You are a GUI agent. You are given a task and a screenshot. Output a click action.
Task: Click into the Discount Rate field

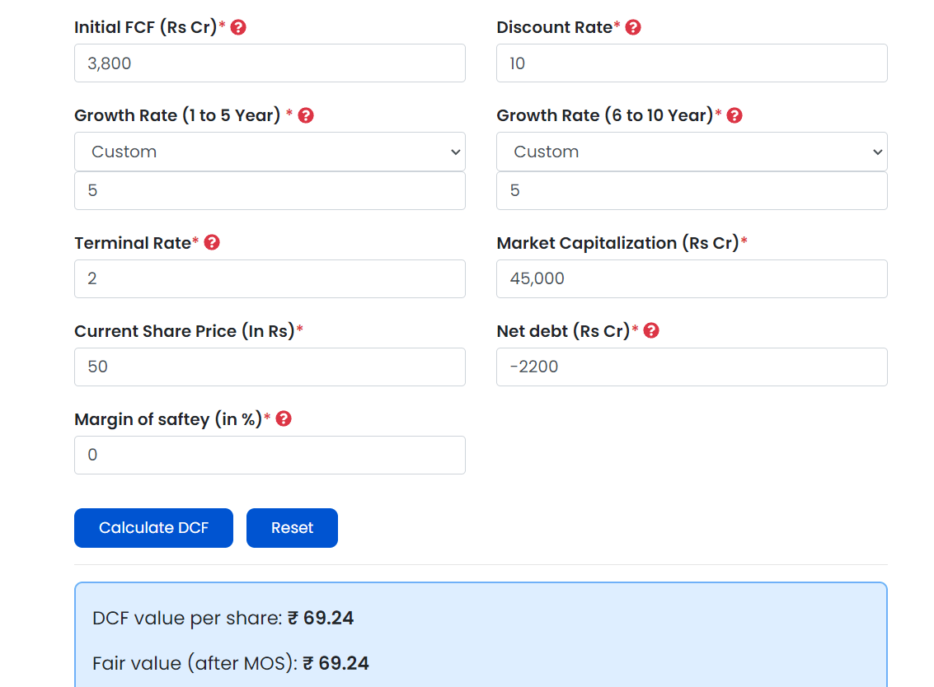tap(692, 63)
